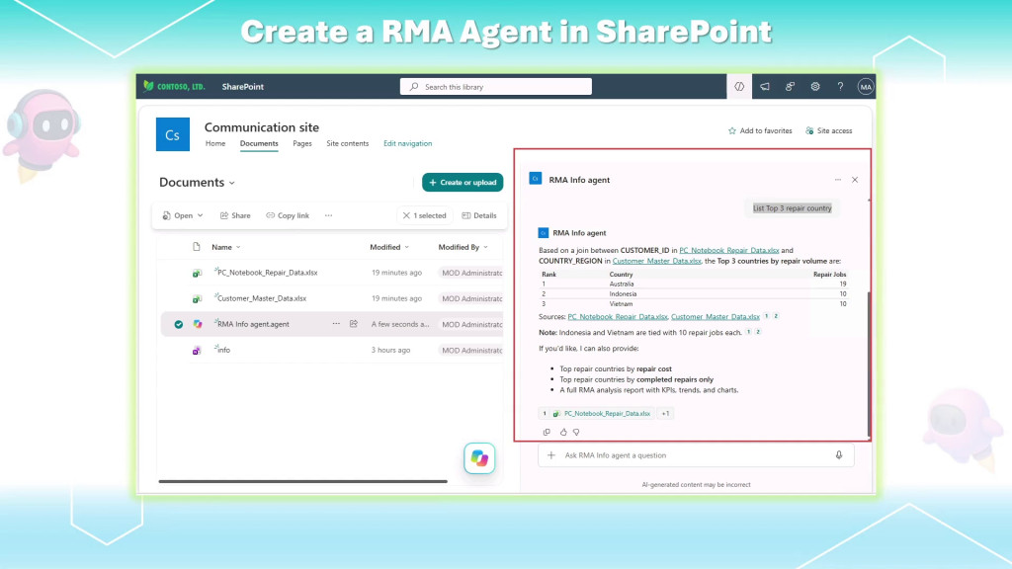Click the Create or upload button
Viewport: 1012px width, 569px height.
pyautogui.click(x=463, y=183)
